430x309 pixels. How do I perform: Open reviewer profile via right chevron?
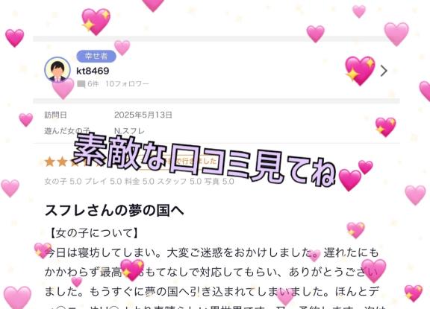[x=384, y=71]
